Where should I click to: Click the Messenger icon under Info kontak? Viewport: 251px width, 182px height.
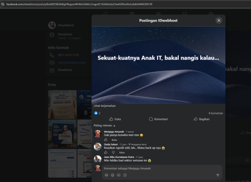[x=52, y=70]
